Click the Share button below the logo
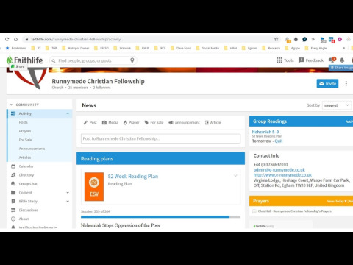 click(x=18, y=66)
